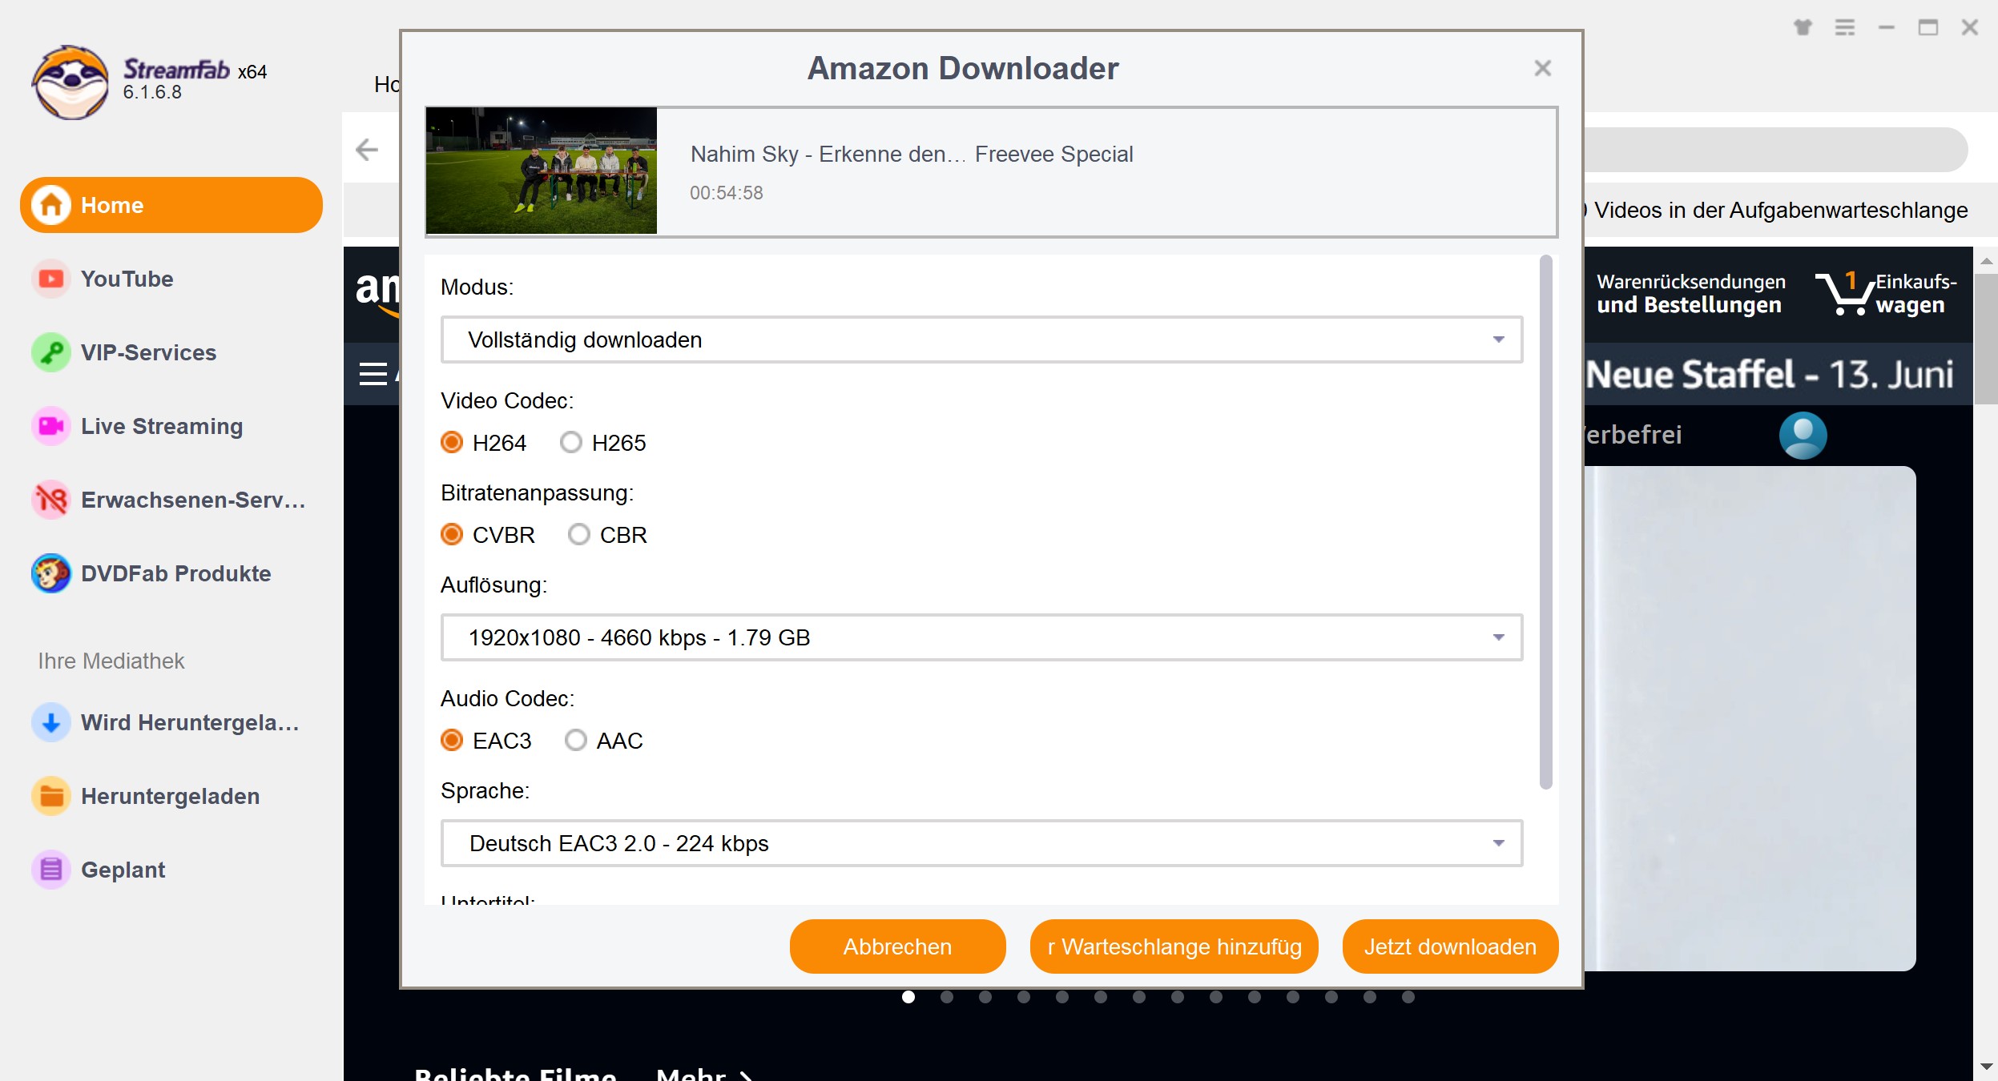This screenshot has height=1081, width=1998.
Task: Click the Ihre Mediathek heading
Action: point(111,661)
